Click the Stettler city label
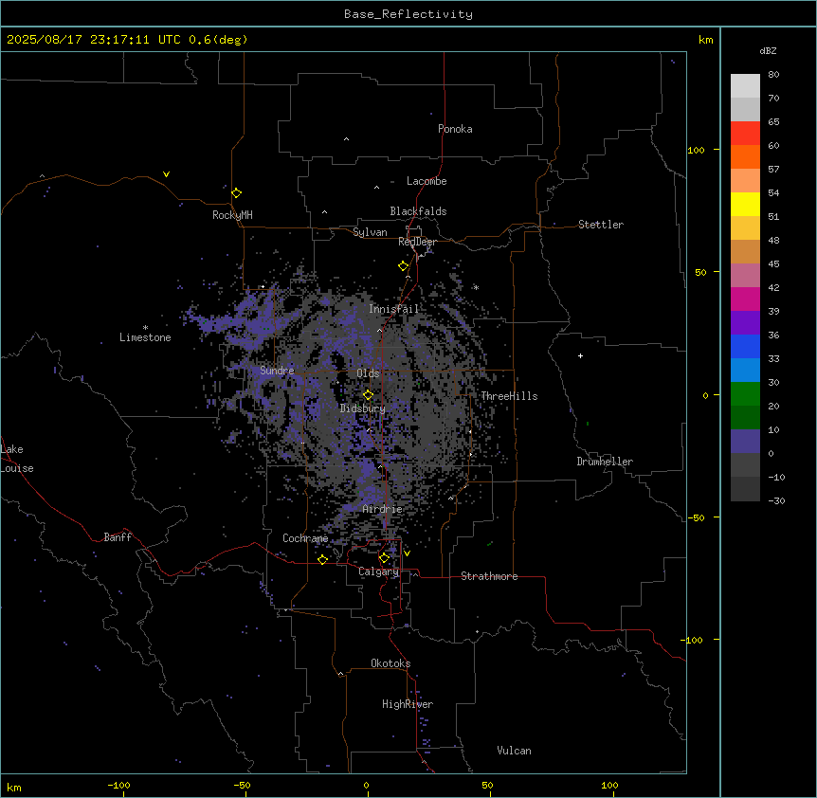This screenshot has height=798, width=817. (x=601, y=225)
